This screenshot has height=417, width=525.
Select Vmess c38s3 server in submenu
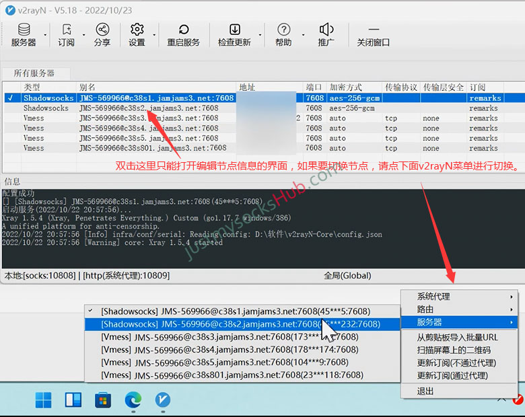click(x=242, y=337)
